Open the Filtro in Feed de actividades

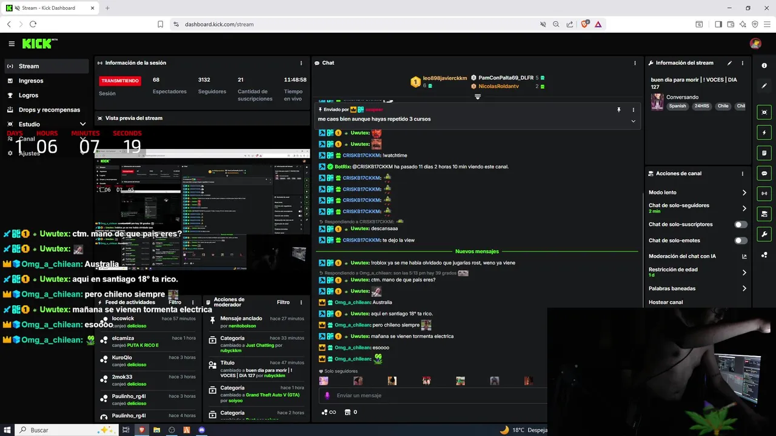coord(175,302)
